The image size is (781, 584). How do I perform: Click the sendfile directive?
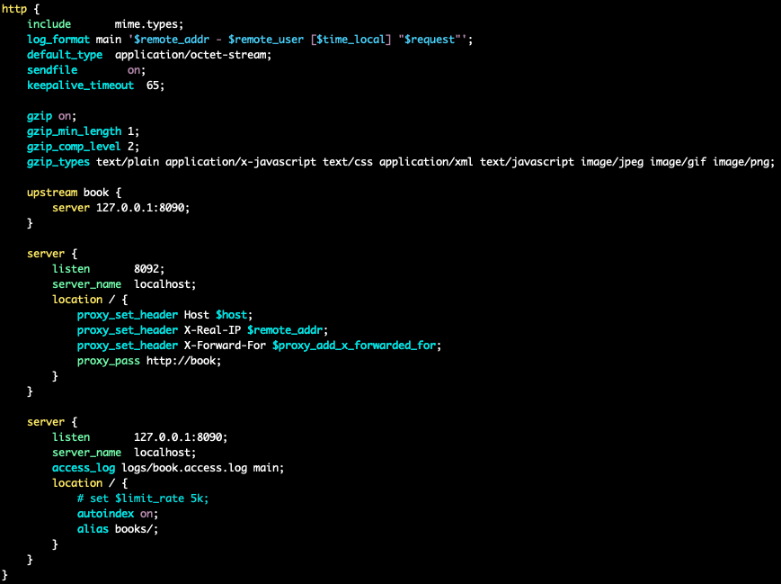point(52,70)
